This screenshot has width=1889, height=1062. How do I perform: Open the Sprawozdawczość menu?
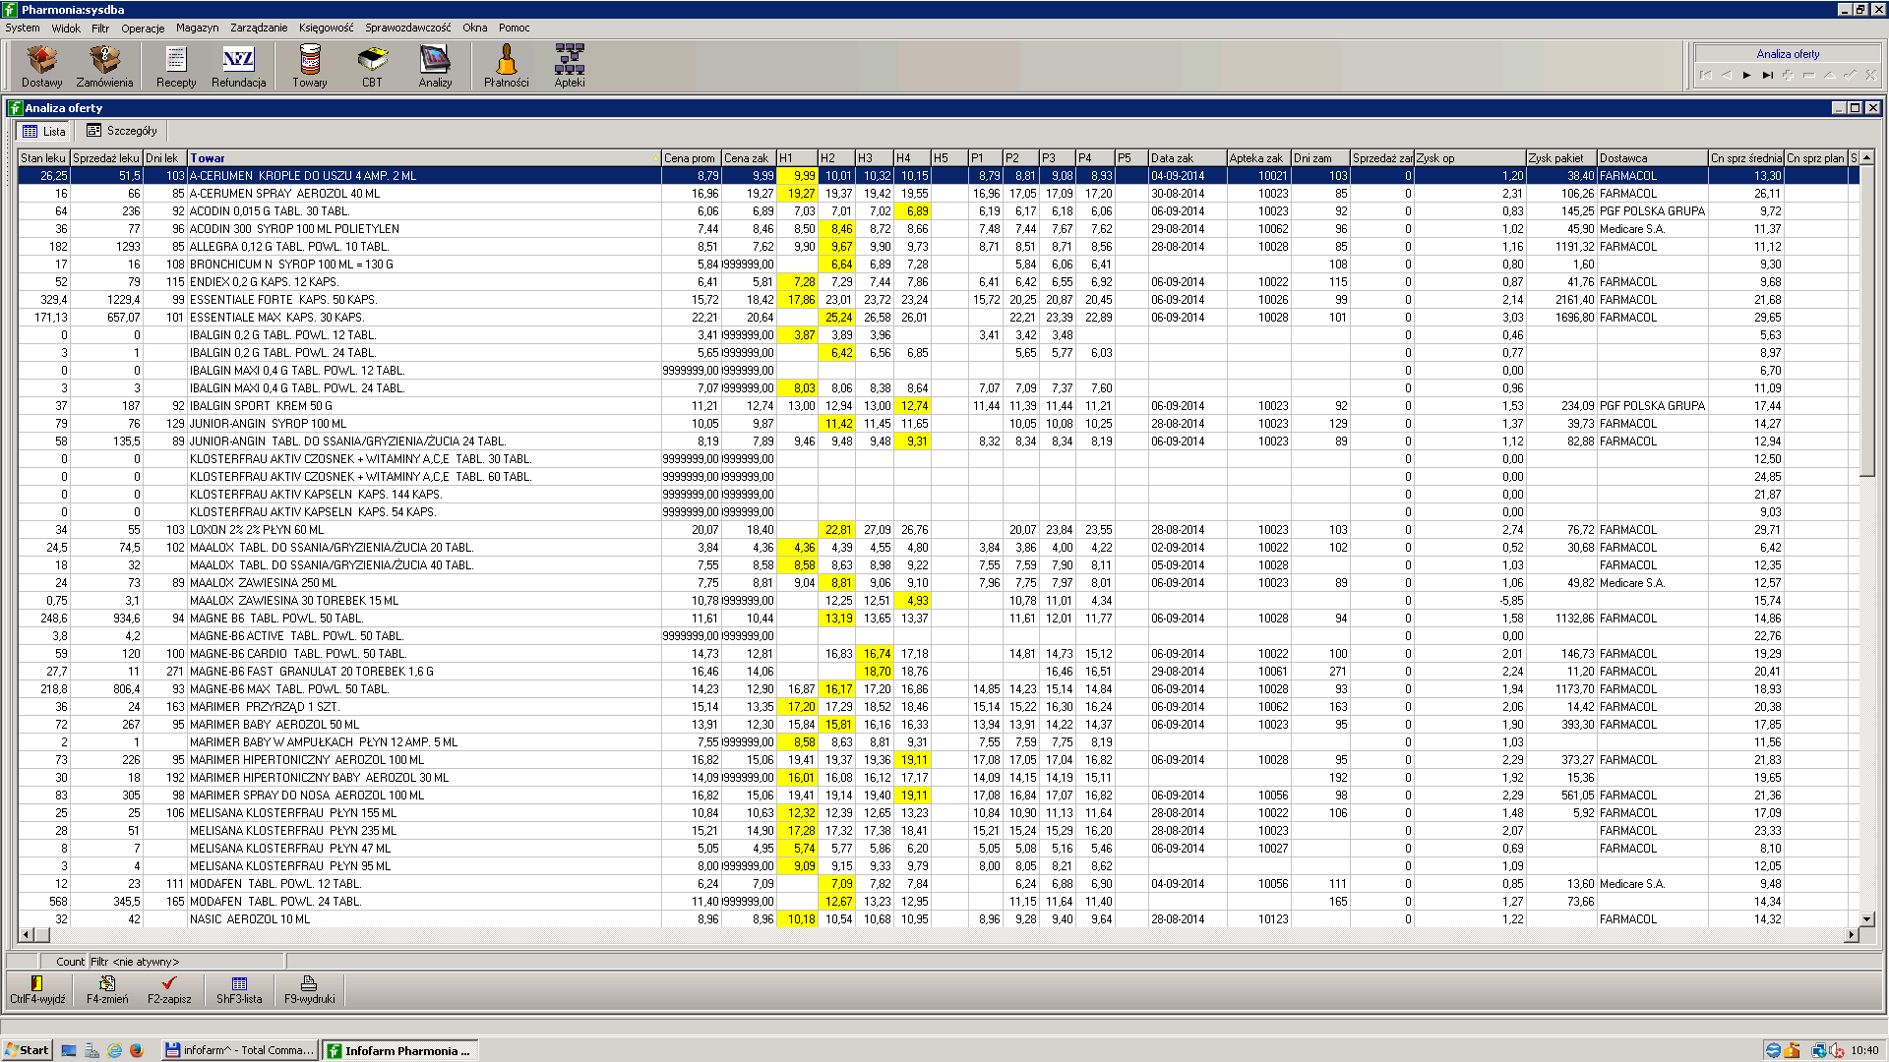[x=407, y=28]
